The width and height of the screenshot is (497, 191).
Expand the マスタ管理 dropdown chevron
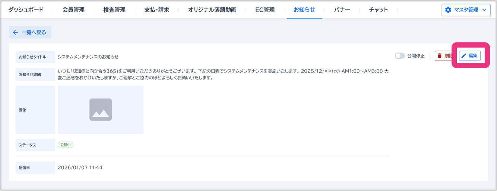pos(484,10)
